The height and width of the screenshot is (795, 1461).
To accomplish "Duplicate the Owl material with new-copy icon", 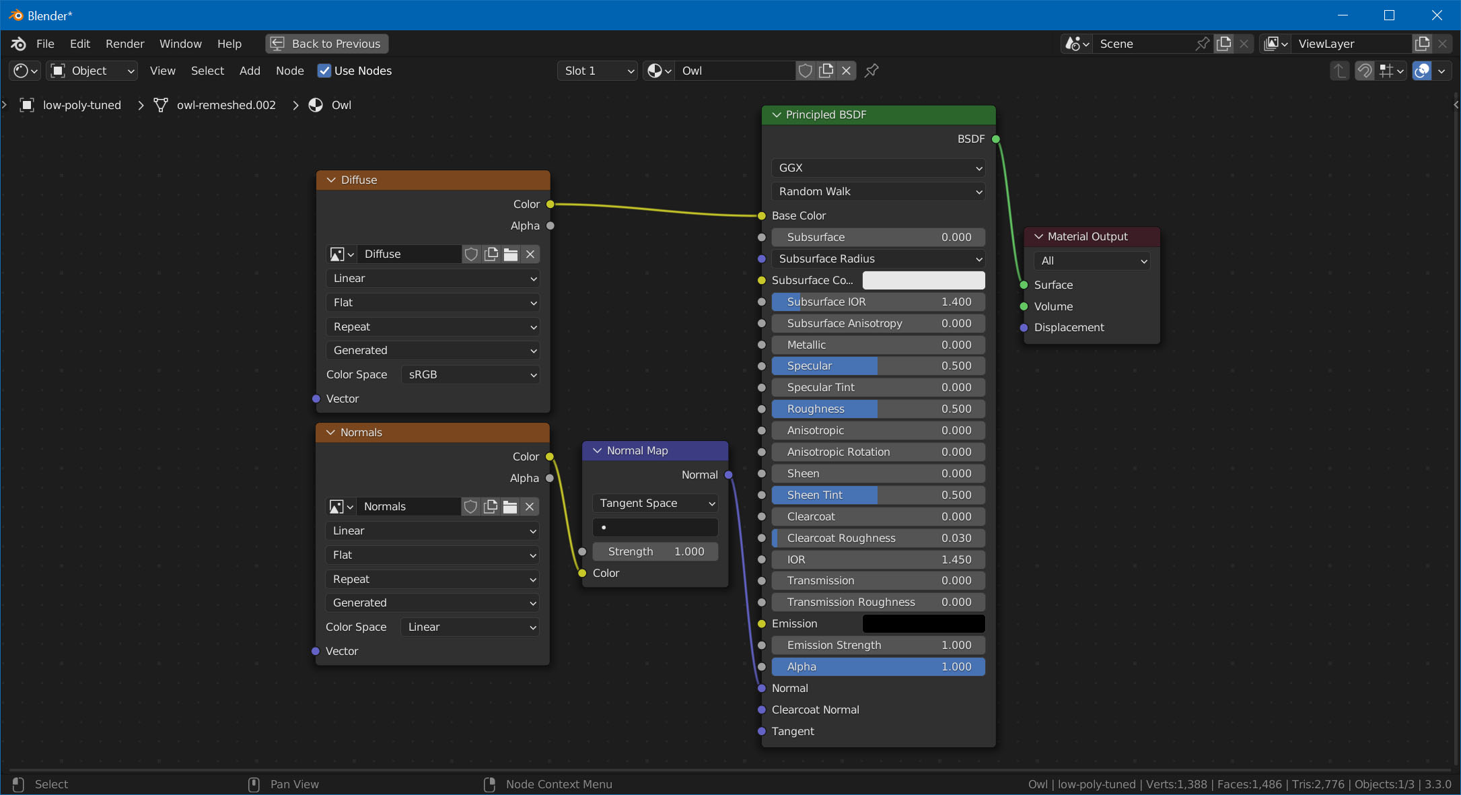I will click(826, 71).
